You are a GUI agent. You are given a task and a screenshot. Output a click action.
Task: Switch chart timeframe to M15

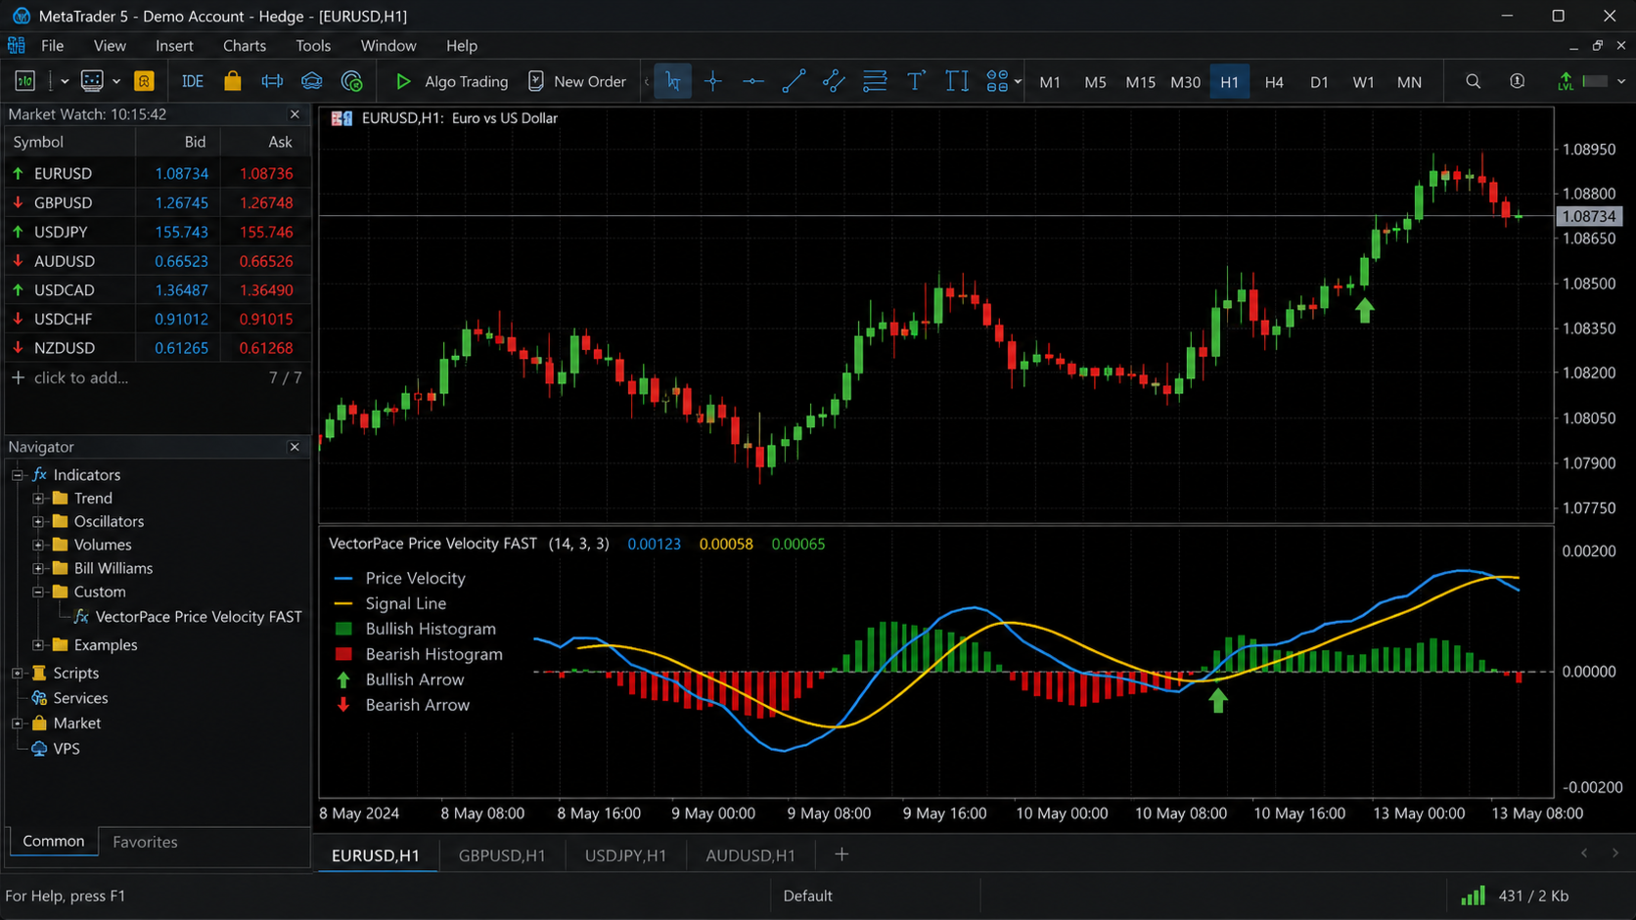click(1140, 82)
